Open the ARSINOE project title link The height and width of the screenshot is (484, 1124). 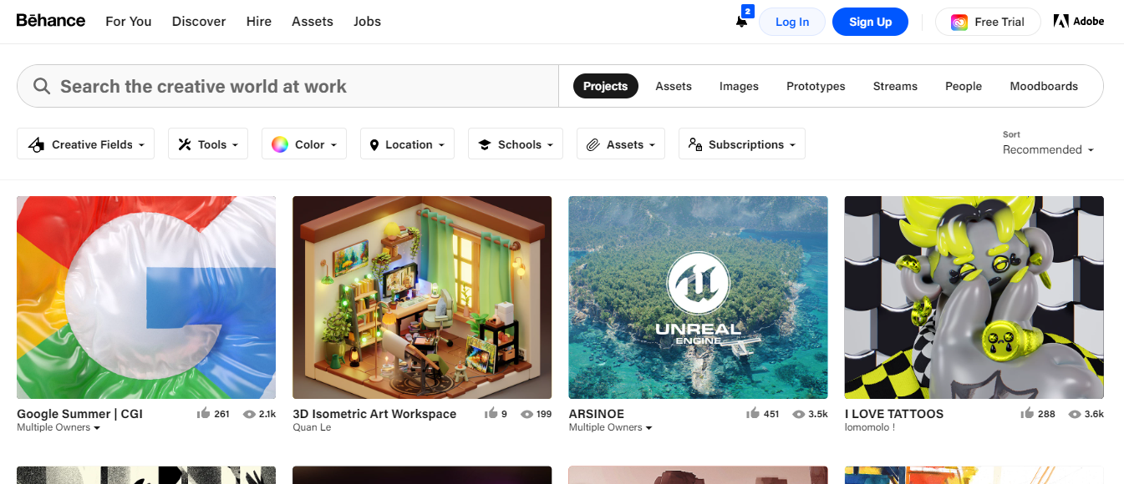(597, 414)
